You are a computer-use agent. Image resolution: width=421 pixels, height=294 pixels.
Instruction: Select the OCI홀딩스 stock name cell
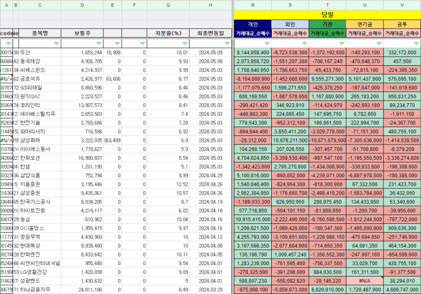point(40,228)
